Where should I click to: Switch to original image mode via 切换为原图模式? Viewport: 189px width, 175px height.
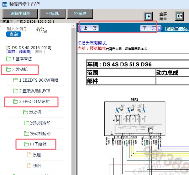pyautogui.click(x=92, y=43)
